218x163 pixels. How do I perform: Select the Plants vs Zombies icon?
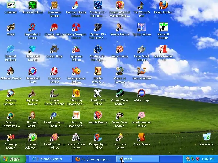coord(120,71)
